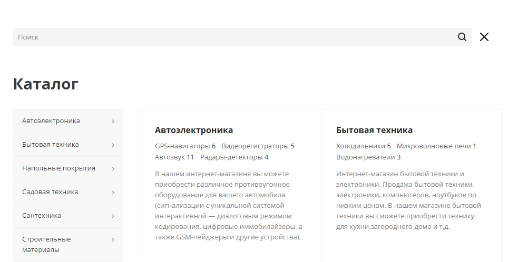Open Садовая техника in the sidebar menu
This screenshot has height=262, width=518.
click(x=50, y=192)
